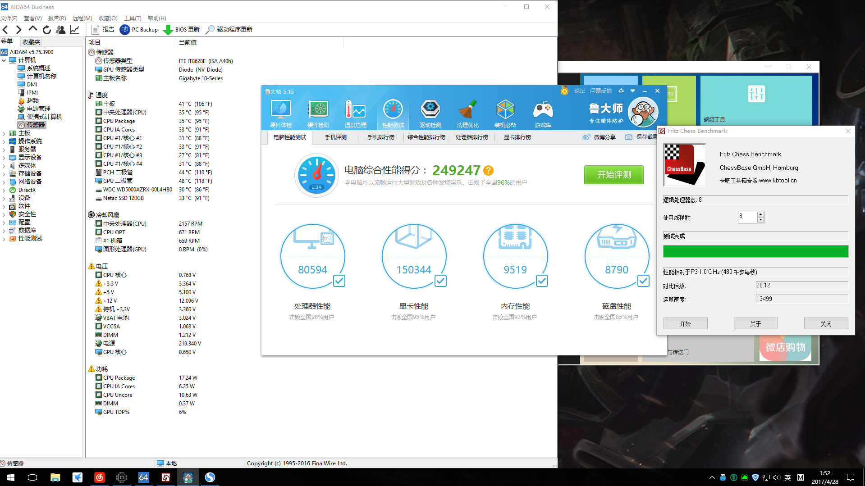Expand the 主板 tree node
The image size is (865, 486).
click(x=4, y=133)
